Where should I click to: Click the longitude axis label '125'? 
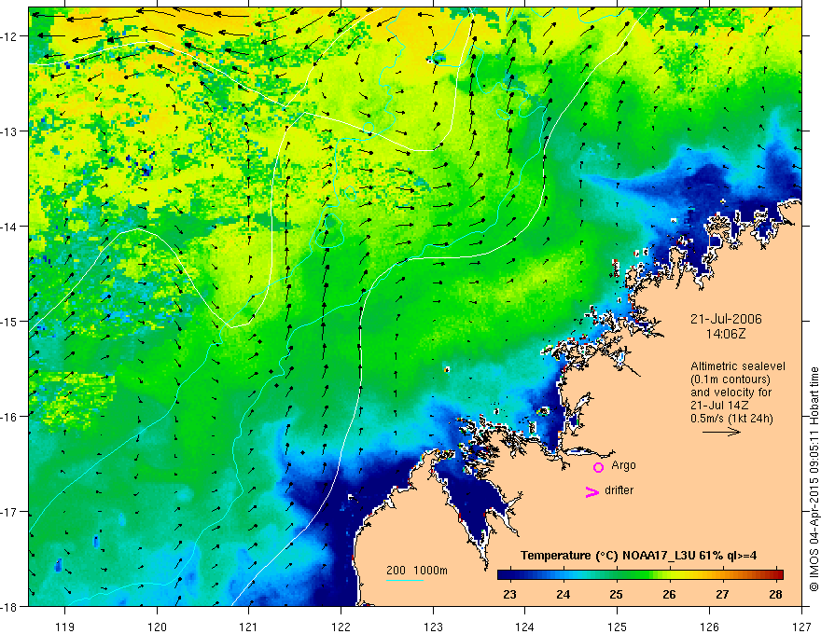coord(618,627)
